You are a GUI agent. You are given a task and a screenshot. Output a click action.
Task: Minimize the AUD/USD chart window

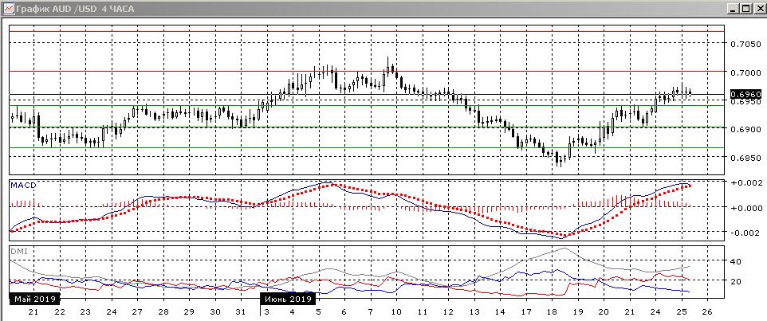(731, 8)
